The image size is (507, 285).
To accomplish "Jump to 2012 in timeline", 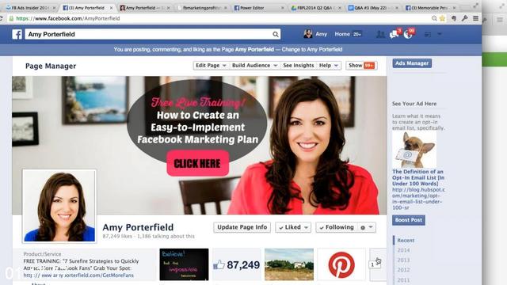I will pyautogui.click(x=403, y=270).
